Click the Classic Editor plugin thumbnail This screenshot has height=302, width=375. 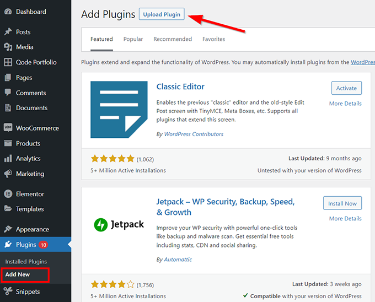click(x=119, y=110)
